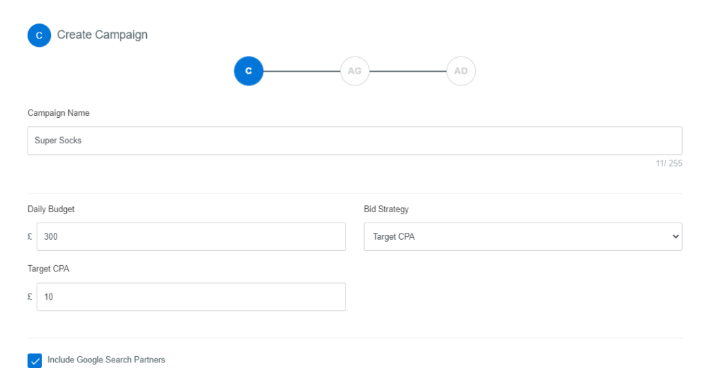Image resolution: width=706 pixels, height=381 pixels.
Task: Click the Daily Budget field showing 300
Action: (x=192, y=236)
